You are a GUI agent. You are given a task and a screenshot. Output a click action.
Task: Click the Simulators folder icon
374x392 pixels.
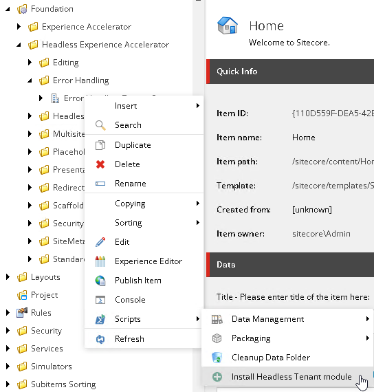pyautogui.click(x=22, y=367)
